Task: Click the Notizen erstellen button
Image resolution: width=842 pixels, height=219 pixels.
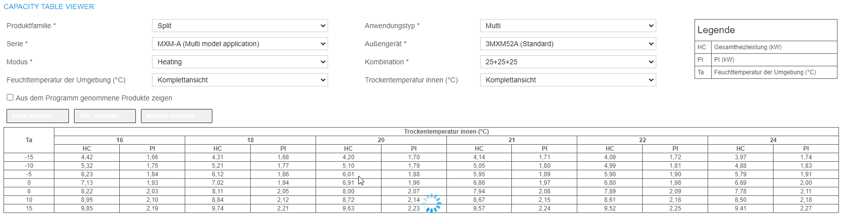Action: click(177, 116)
